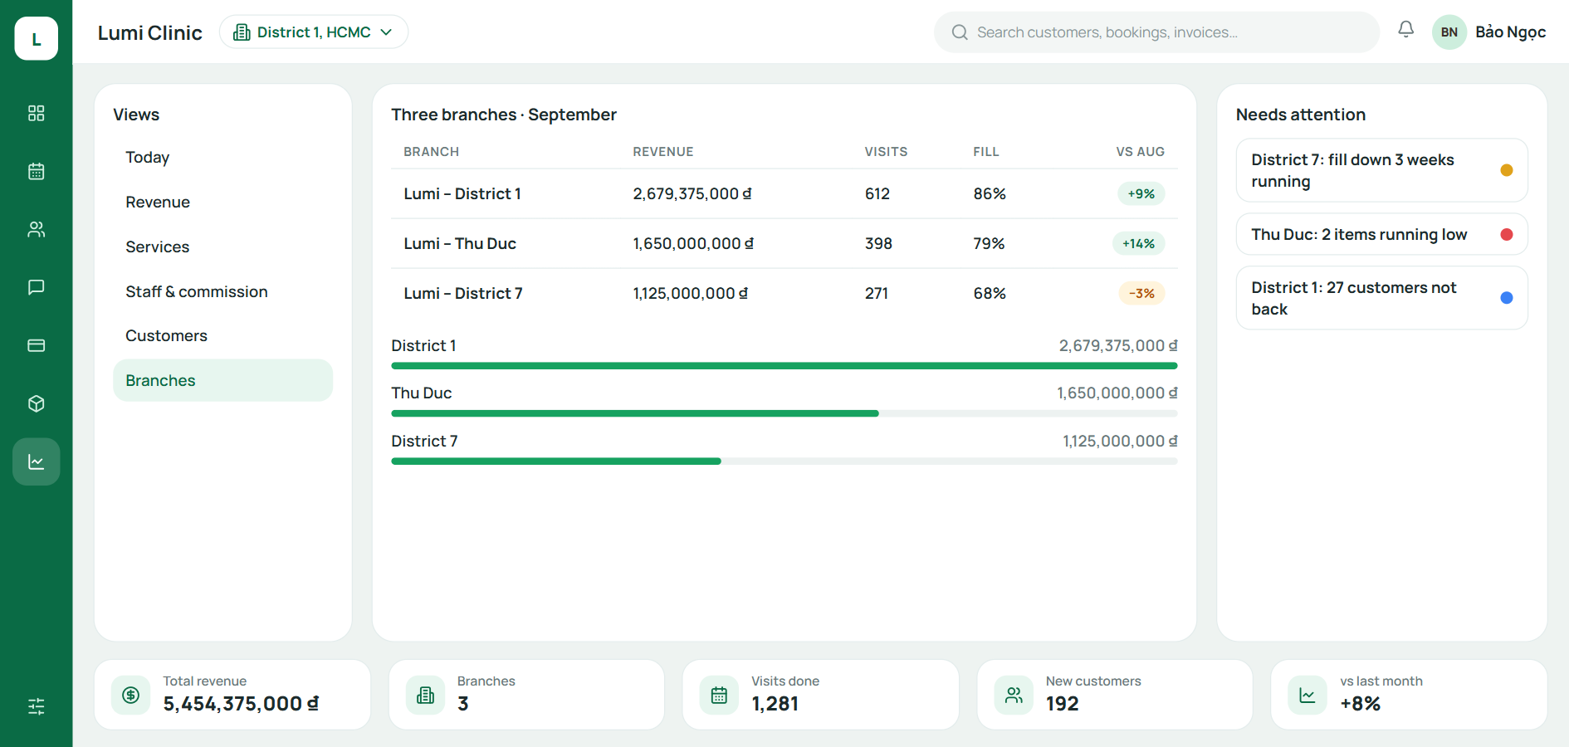The height and width of the screenshot is (747, 1569).
Task: Open the Thu Duc items running low alert
Action: [x=1381, y=235]
